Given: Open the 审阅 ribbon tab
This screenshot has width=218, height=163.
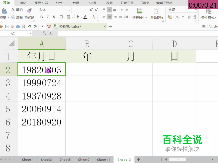Looking at the screenshot, I should (93, 3).
